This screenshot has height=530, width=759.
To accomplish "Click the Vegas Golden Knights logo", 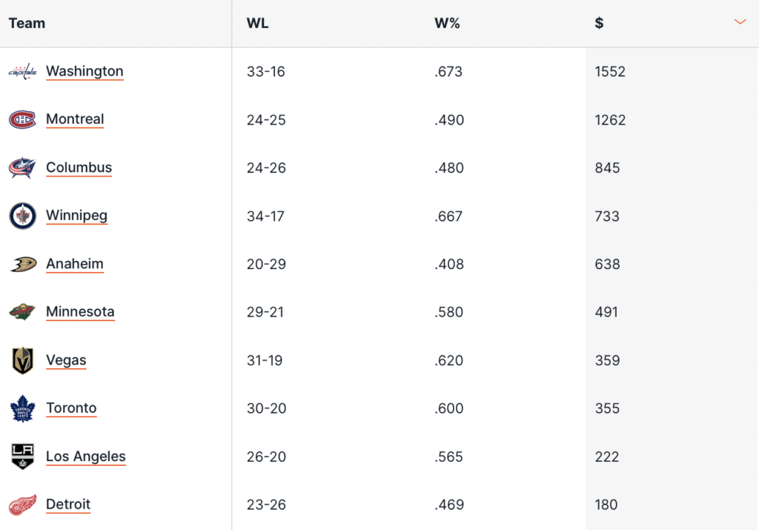I will [x=22, y=360].
